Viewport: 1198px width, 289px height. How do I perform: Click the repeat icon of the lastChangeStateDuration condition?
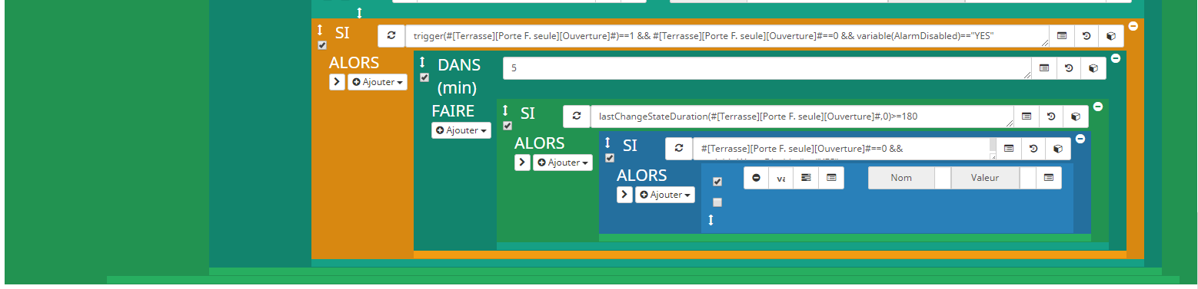coord(577,117)
